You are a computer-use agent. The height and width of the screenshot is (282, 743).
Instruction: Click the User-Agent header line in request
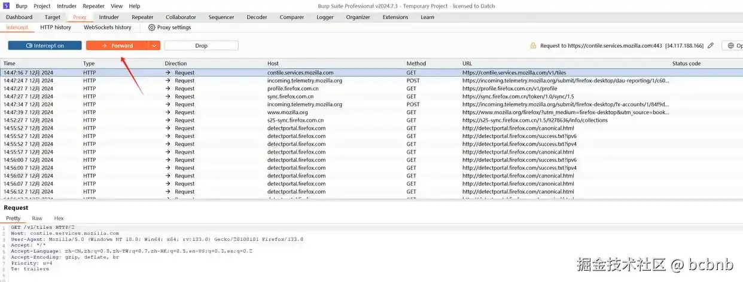point(157,239)
